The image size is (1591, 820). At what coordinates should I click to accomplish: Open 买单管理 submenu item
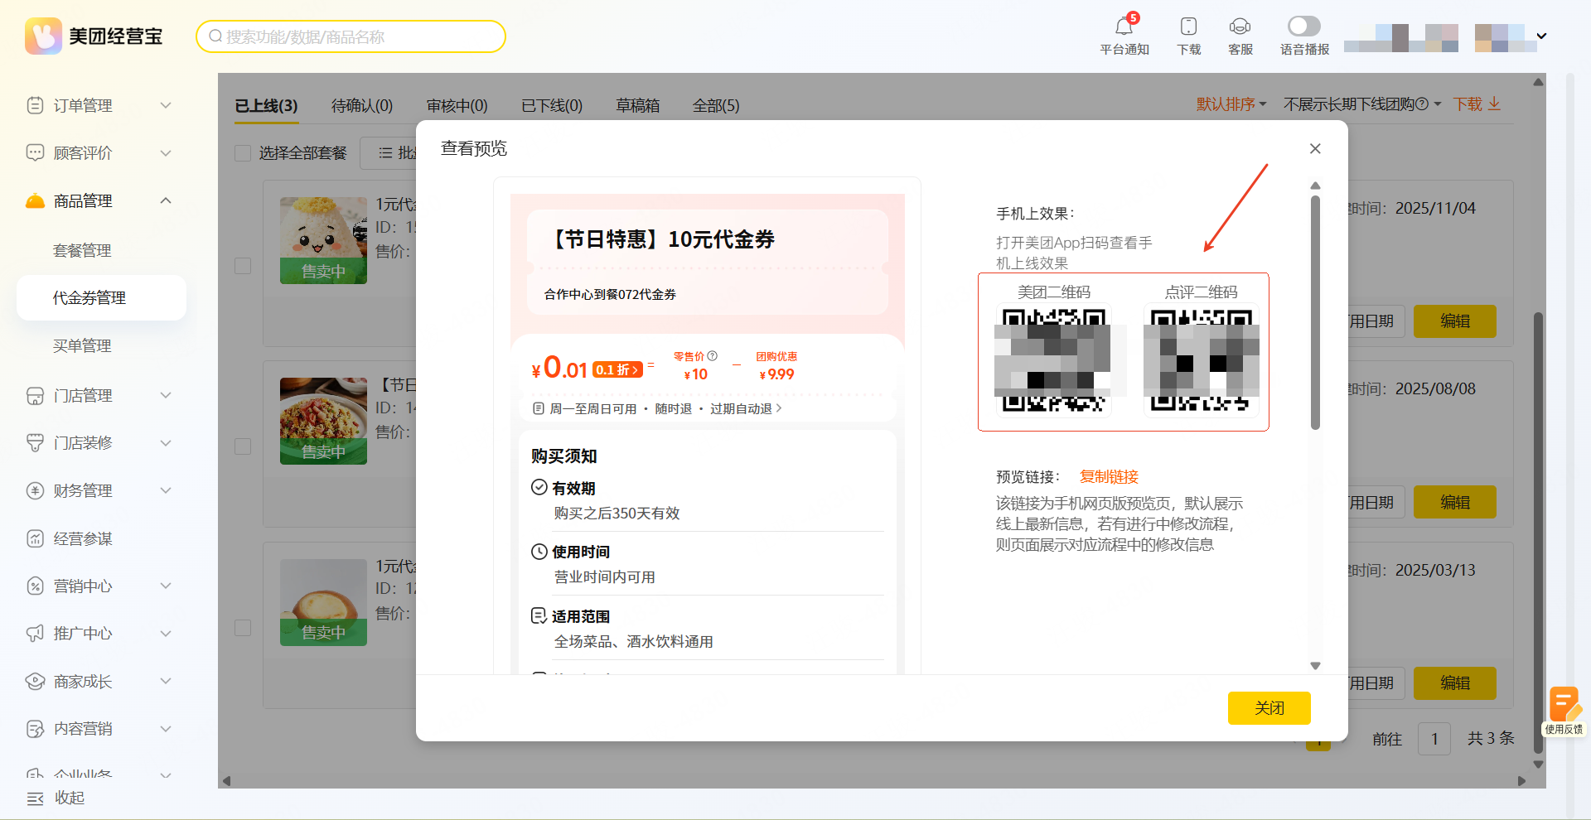82,345
